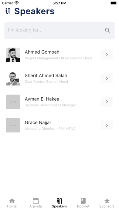Tap Ayman El Hakea placeholder image
This screenshot has width=119, height=211.
pos(13,102)
